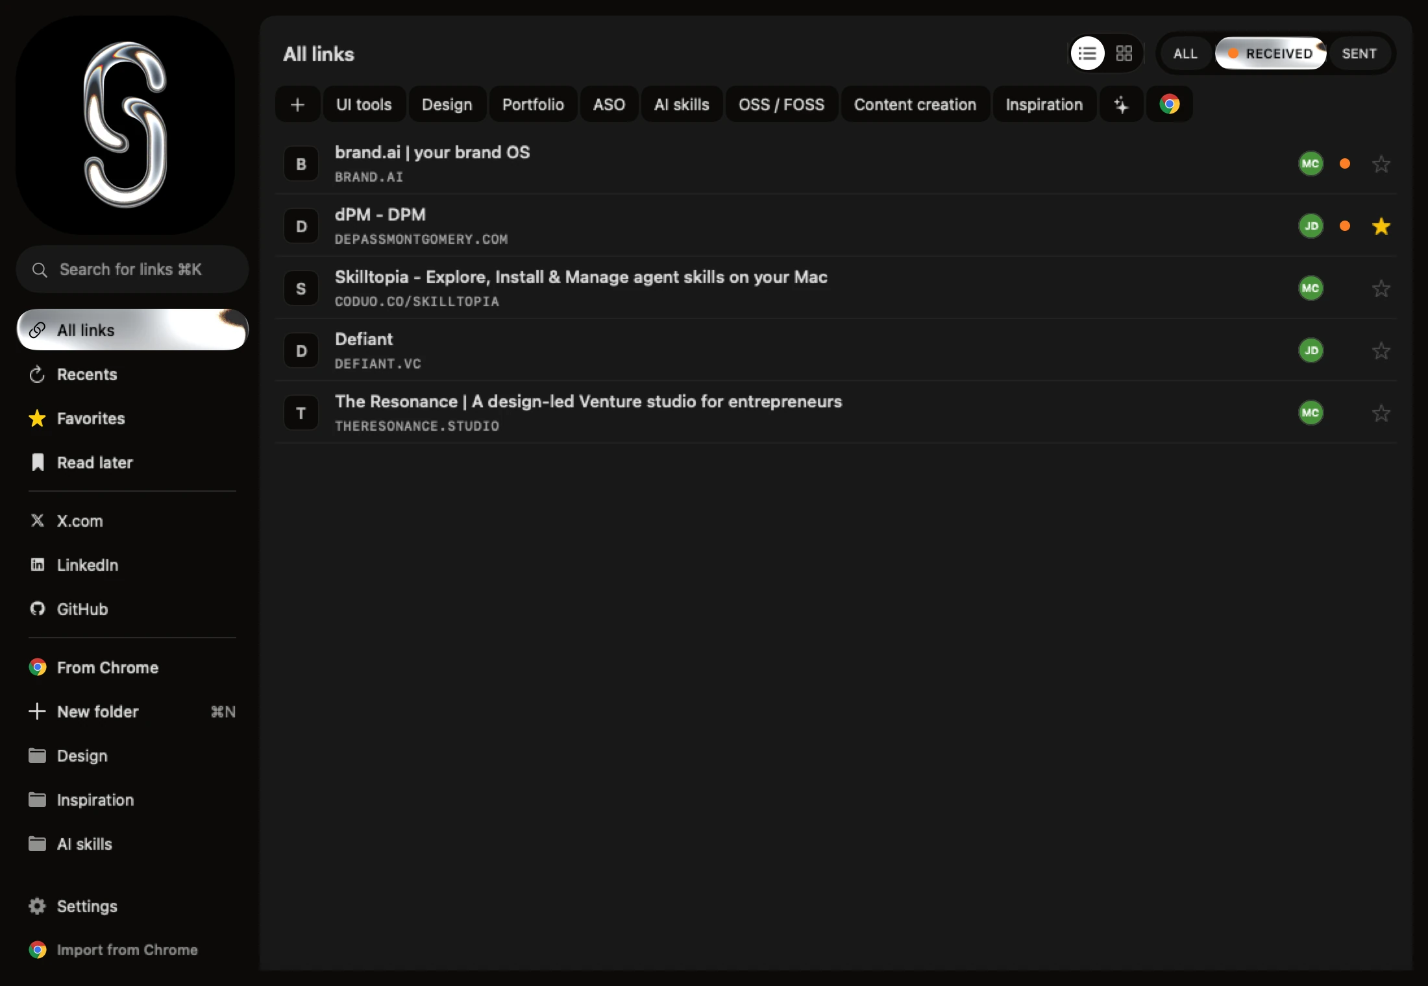Viewport: 1428px width, 986px height.
Task: Filter by OSS / FOSS tag
Action: 782,104
